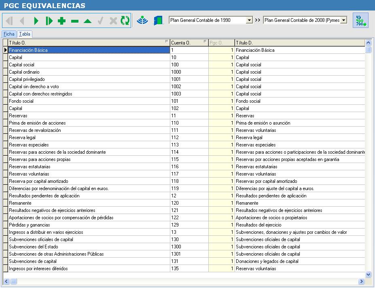Screen dimensions: 375x288
Task: Add a new record with plus icon
Action: (x=61, y=21)
